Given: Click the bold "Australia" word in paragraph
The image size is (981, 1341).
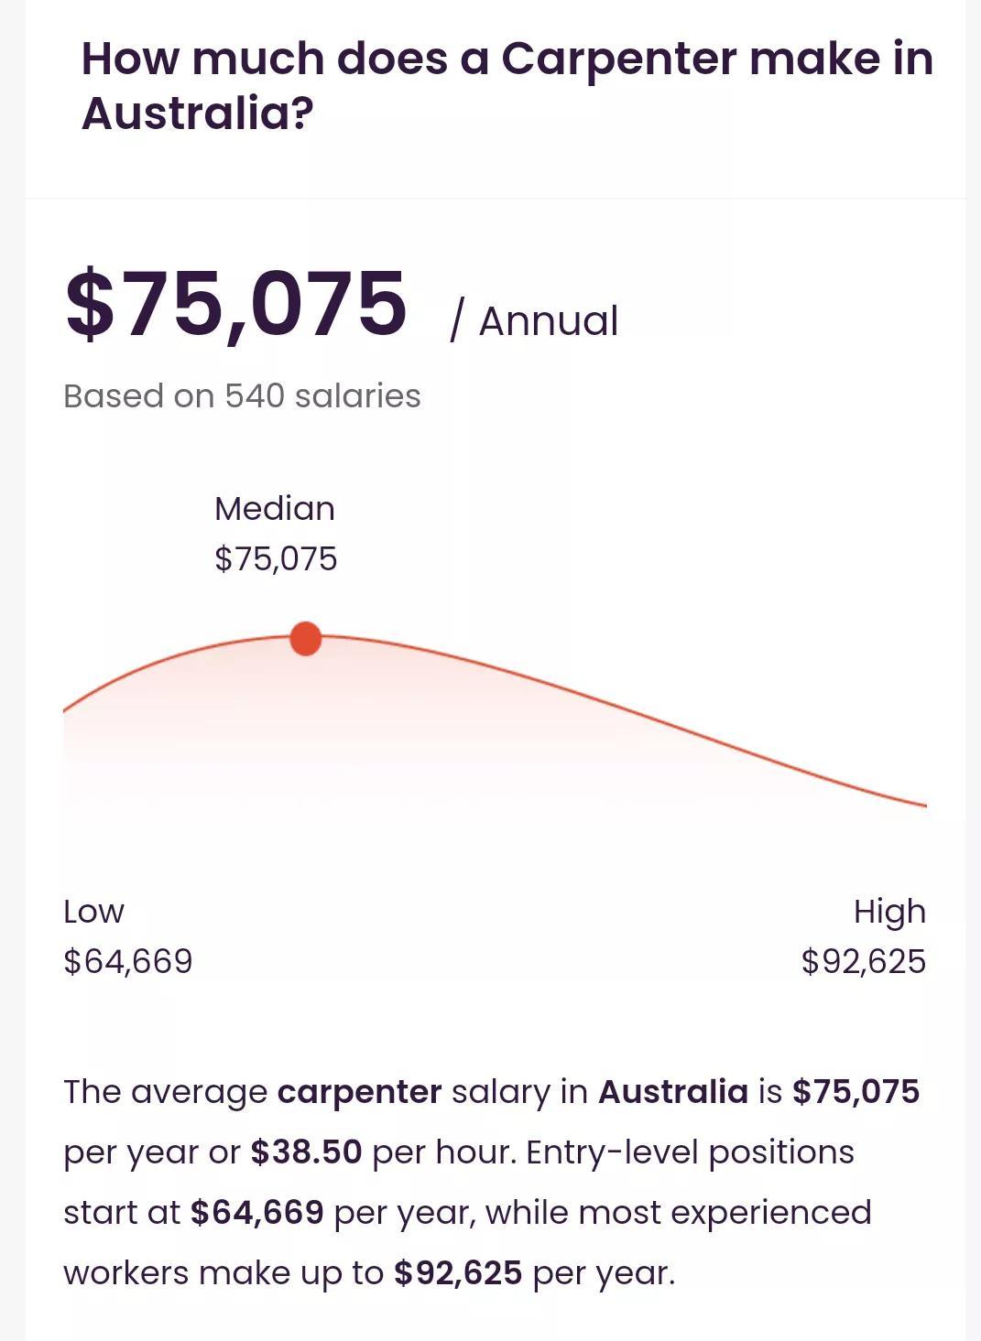Looking at the screenshot, I should pyautogui.click(x=672, y=1091).
